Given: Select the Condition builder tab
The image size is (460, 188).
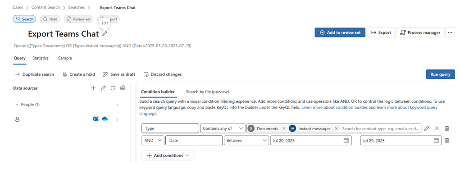Looking at the screenshot, I should [158, 92].
